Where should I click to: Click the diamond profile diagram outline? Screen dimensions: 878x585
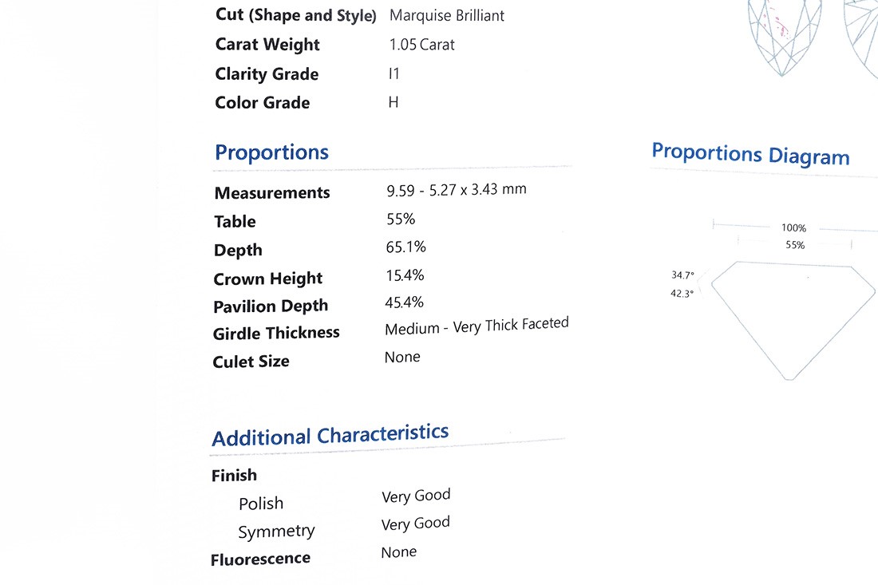(x=793, y=320)
